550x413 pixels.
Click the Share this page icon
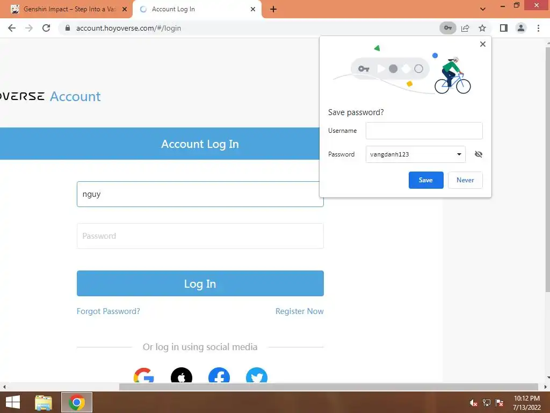pyautogui.click(x=465, y=28)
